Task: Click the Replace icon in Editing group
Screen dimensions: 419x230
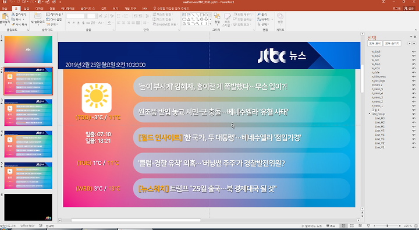Action: tap(258, 19)
